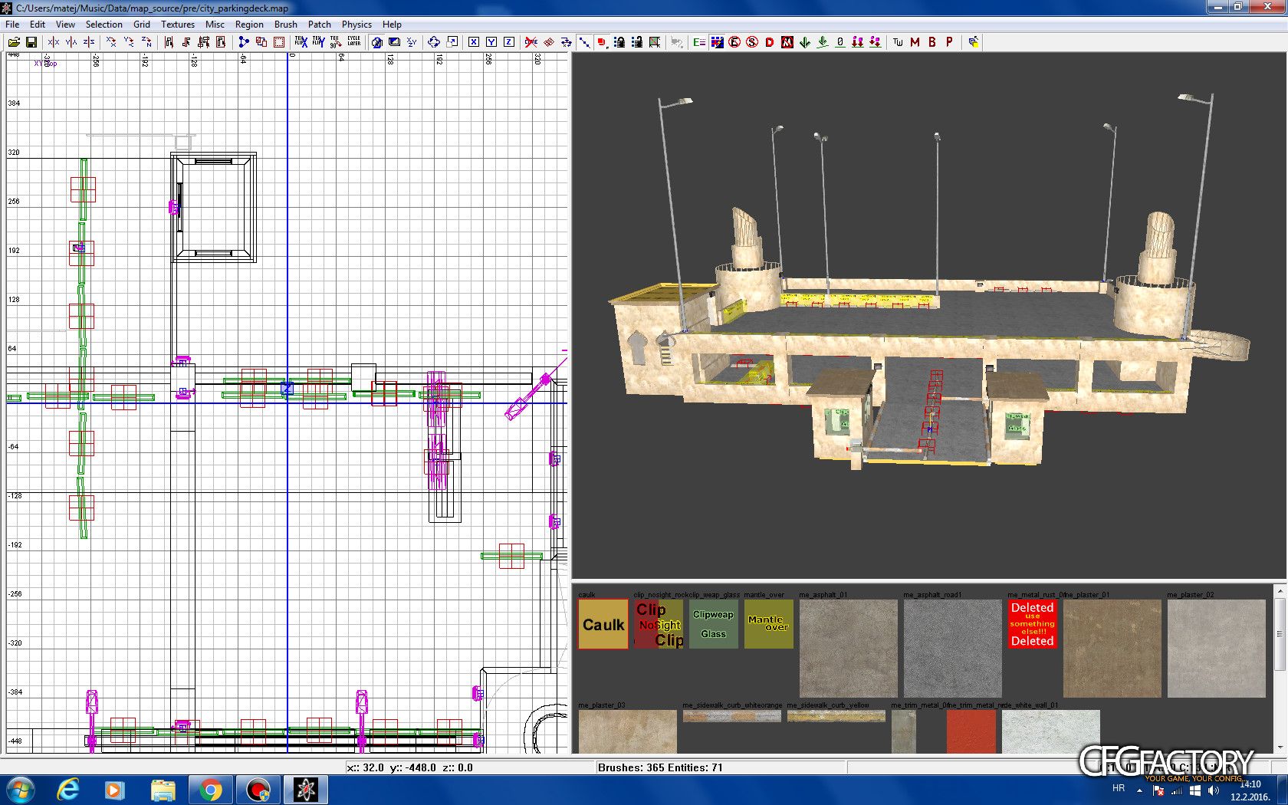Rotate selection around the Z axis

pyautogui.click(x=146, y=42)
